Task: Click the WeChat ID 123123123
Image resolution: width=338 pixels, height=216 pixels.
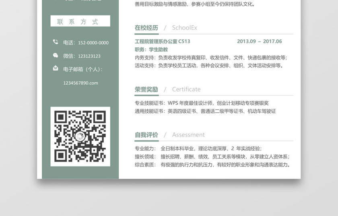Action: (x=89, y=56)
